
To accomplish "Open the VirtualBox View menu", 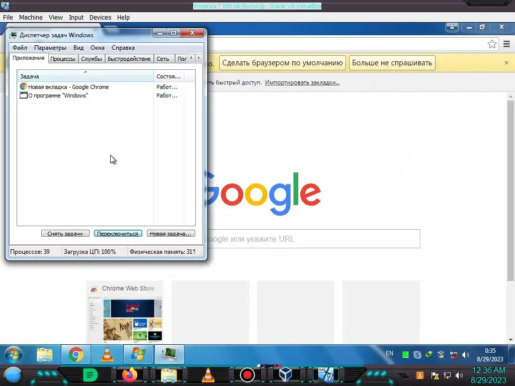I will [56, 18].
